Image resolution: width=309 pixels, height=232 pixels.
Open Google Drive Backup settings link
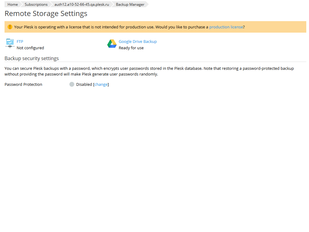(138, 41)
